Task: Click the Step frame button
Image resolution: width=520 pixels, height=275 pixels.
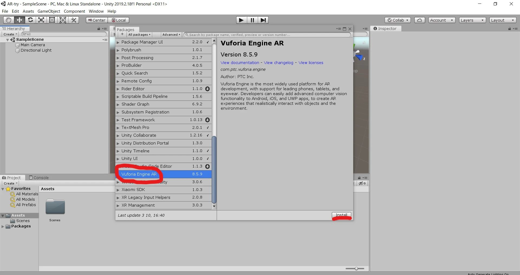Action: coord(263,20)
